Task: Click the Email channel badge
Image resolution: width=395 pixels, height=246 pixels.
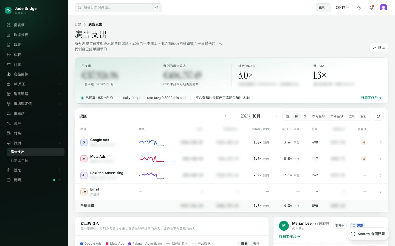Action: click(84, 192)
